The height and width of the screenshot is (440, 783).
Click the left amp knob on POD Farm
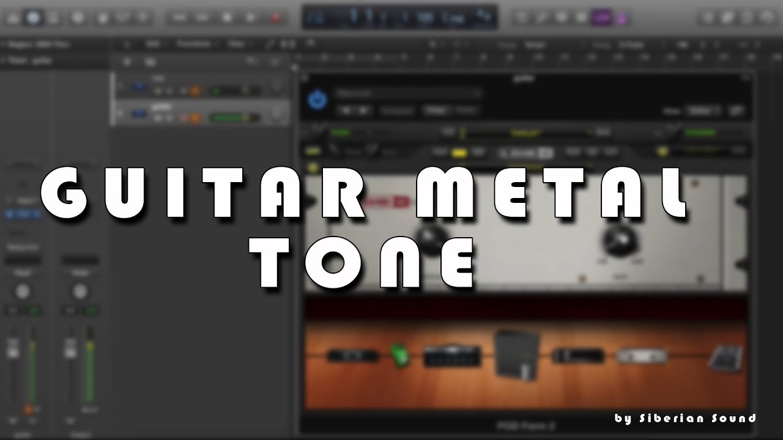(x=433, y=240)
